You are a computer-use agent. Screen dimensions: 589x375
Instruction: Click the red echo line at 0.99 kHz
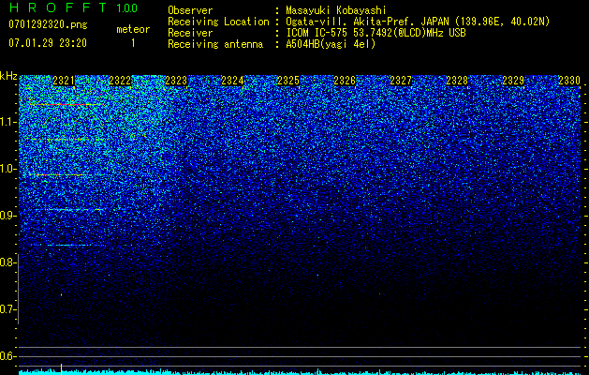coord(63,175)
